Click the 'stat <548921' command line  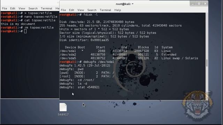pos(79,87)
